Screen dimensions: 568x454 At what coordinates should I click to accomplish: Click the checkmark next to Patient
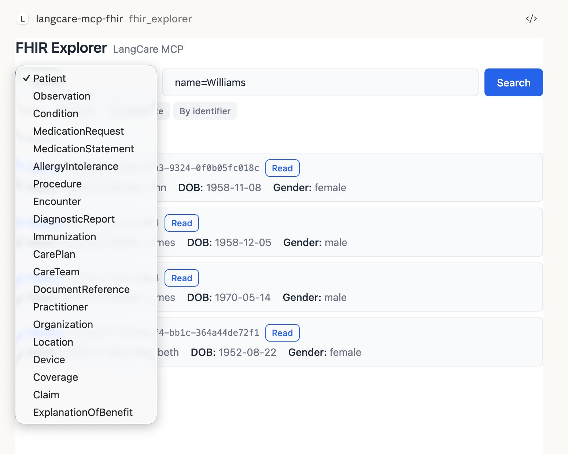pos(26,78)
